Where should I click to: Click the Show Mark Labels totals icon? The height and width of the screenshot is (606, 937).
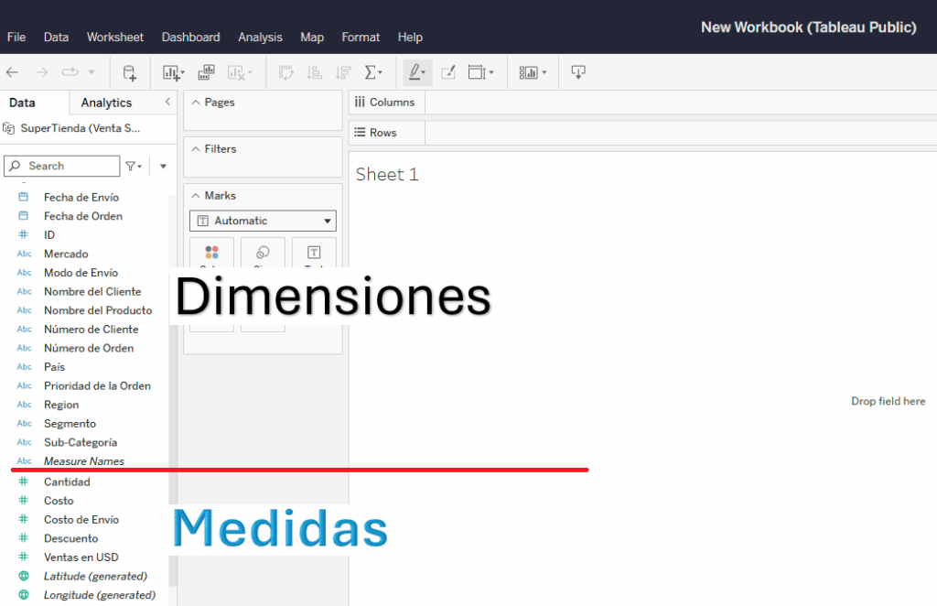448,72
